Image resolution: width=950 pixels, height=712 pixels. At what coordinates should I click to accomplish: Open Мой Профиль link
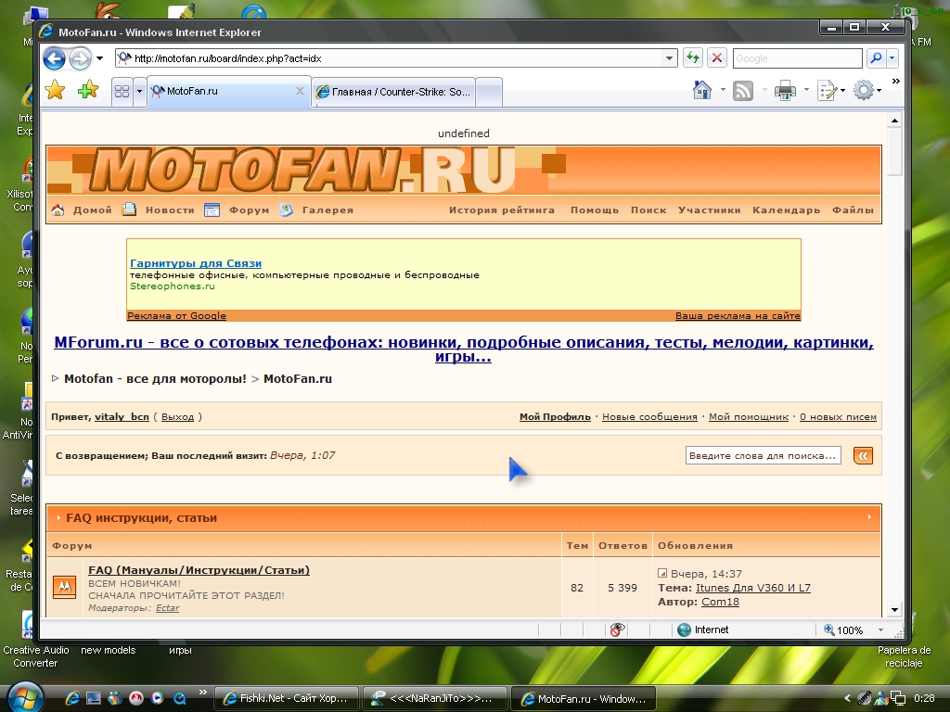click(555, 416)
